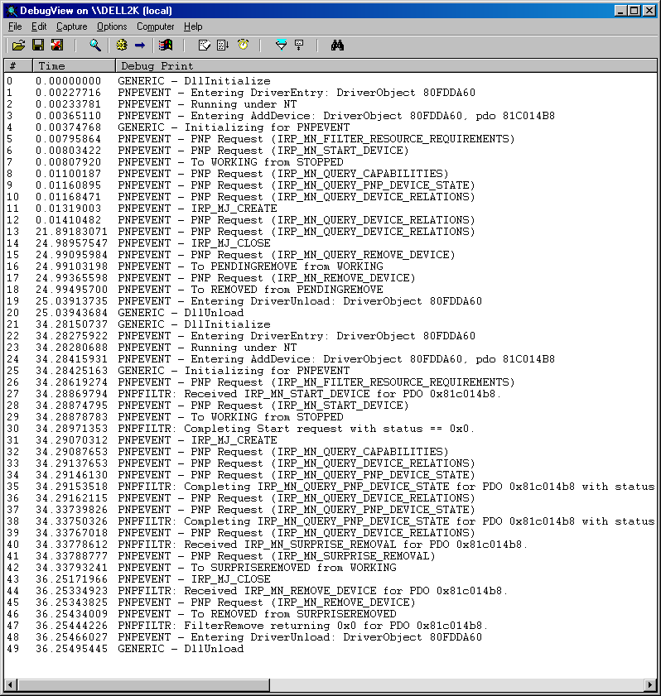Select row 25 Initializing for PNPEVENT

330,371
